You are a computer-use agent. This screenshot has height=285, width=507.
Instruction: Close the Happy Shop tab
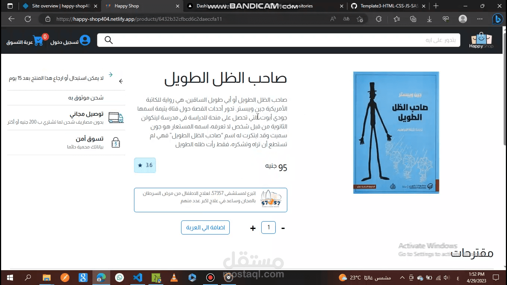point(177,6)
